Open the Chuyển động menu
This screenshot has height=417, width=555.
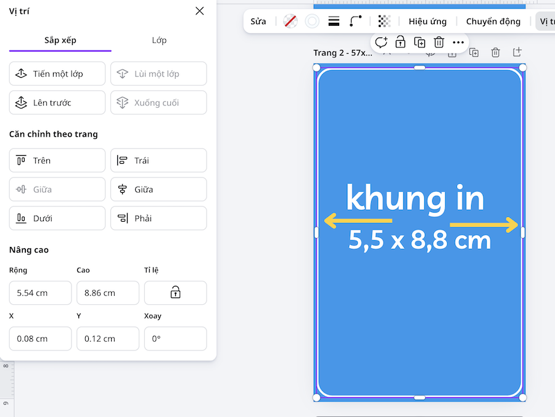coord(493,22)
